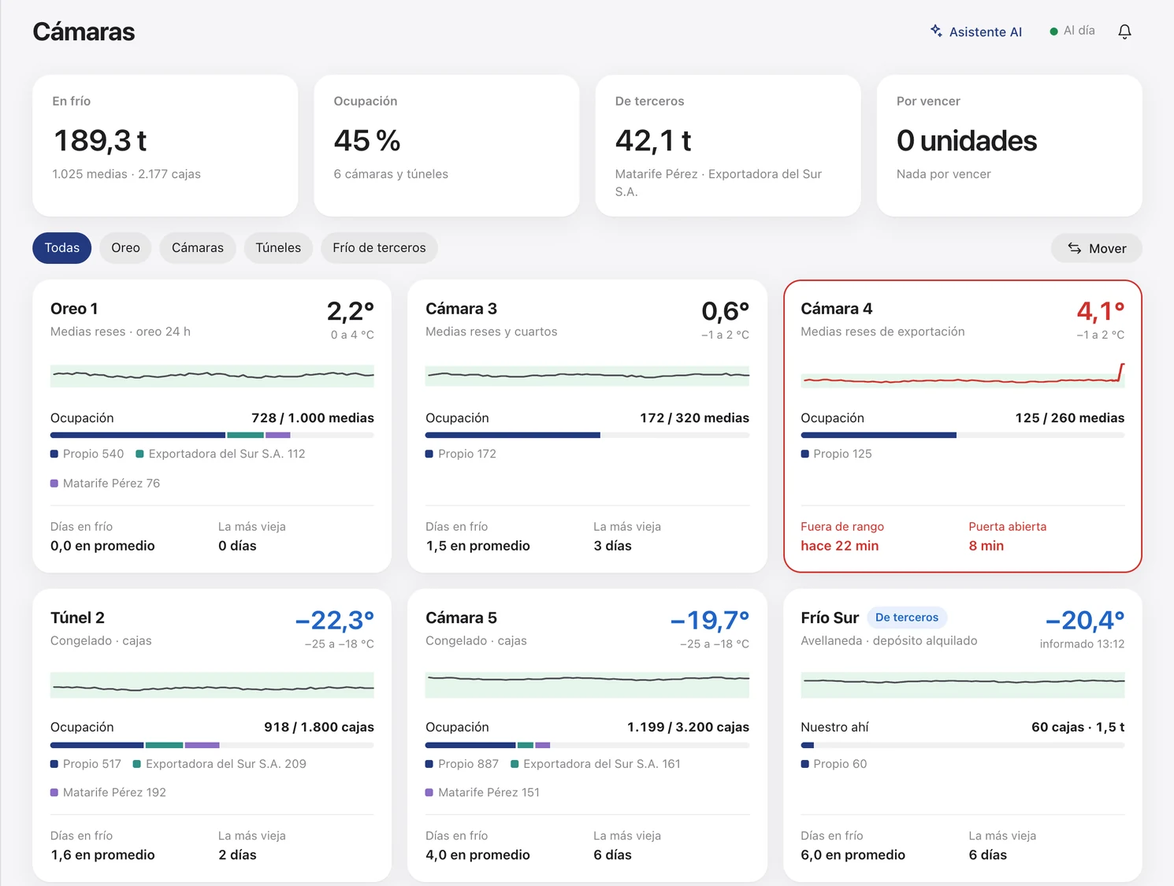Click the Propio 60 legend swatch
The width and height of the screenshot is (1174, 886).
[805, 764]
